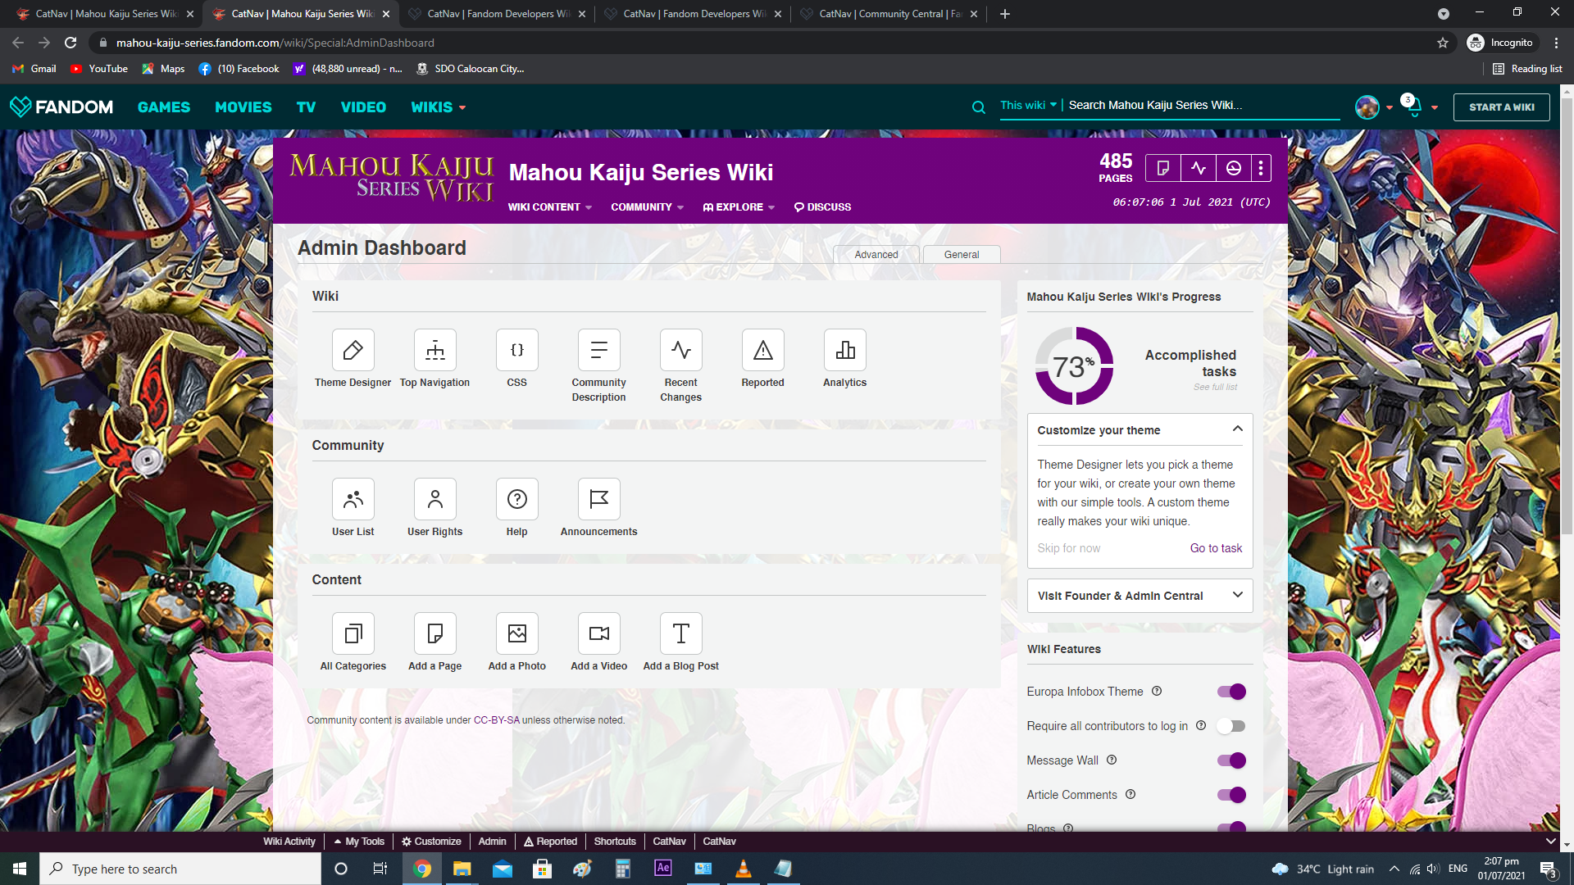Toggle the Message Wall feature
This screenshot has width=1574, height=885.
click(1231, 760)
